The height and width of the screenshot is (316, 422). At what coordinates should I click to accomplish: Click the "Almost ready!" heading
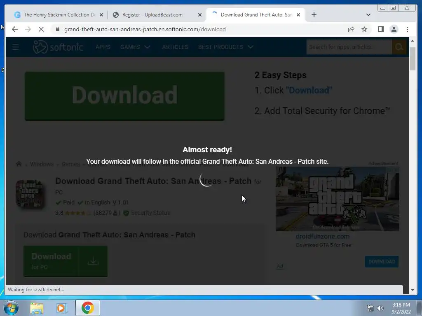tap(207, 150)
